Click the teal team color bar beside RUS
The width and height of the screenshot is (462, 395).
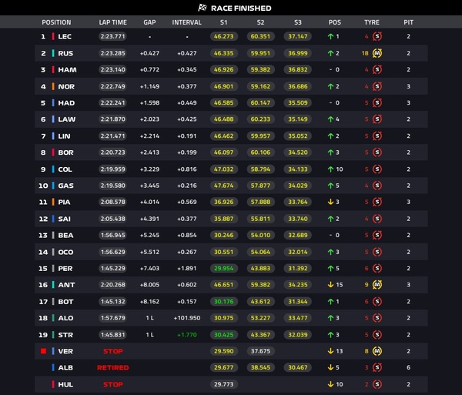53,53
